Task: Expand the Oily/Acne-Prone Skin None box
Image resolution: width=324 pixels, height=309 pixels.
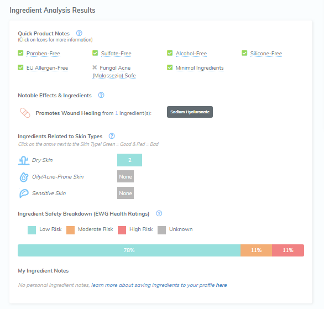Action: (126, 176)
